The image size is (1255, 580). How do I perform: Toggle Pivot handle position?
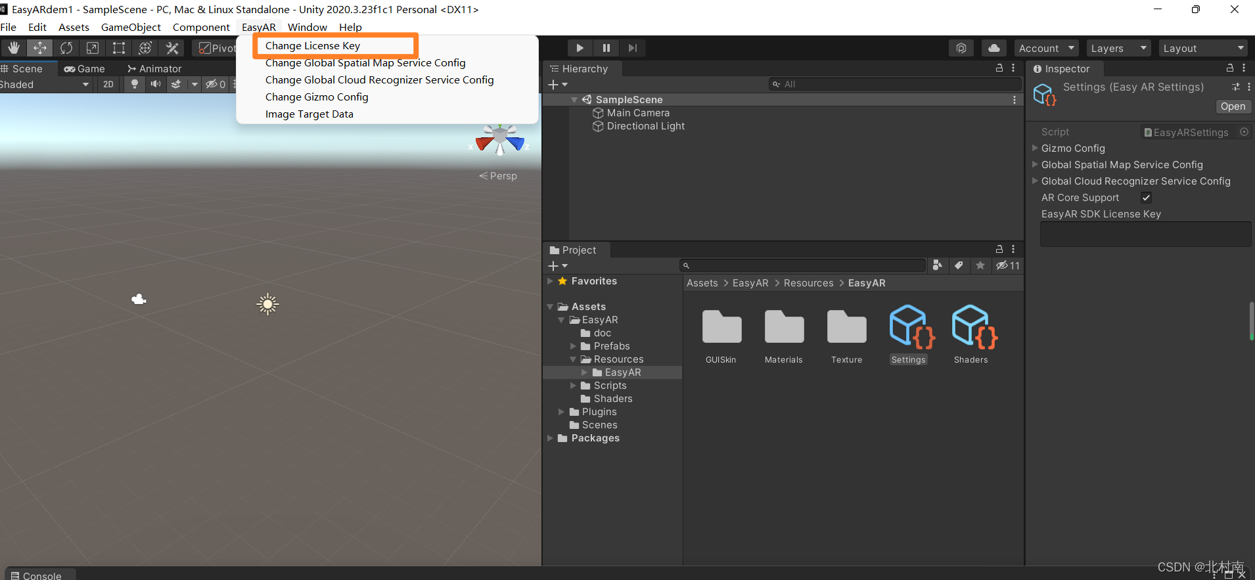217,48
